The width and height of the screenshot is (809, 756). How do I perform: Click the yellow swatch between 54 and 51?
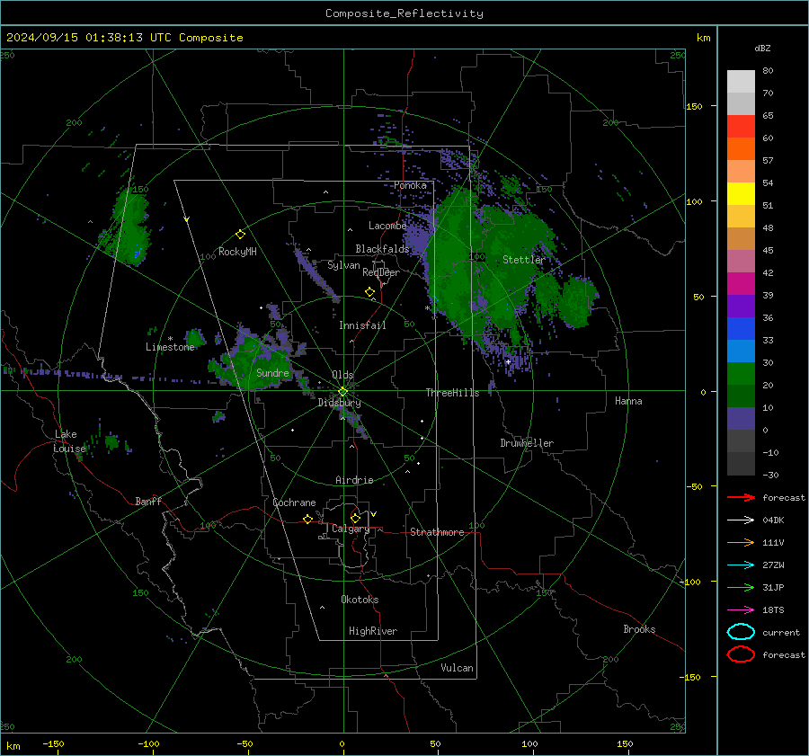tap(741, 193)
